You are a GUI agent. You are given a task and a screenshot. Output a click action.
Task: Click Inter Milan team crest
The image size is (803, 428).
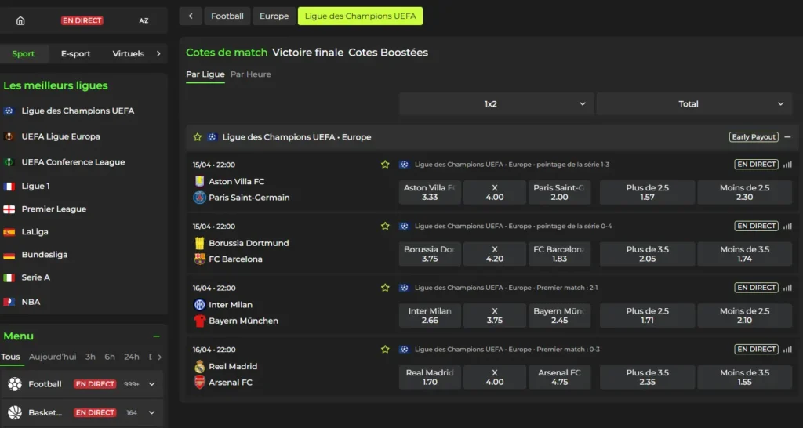coord(200,305)
